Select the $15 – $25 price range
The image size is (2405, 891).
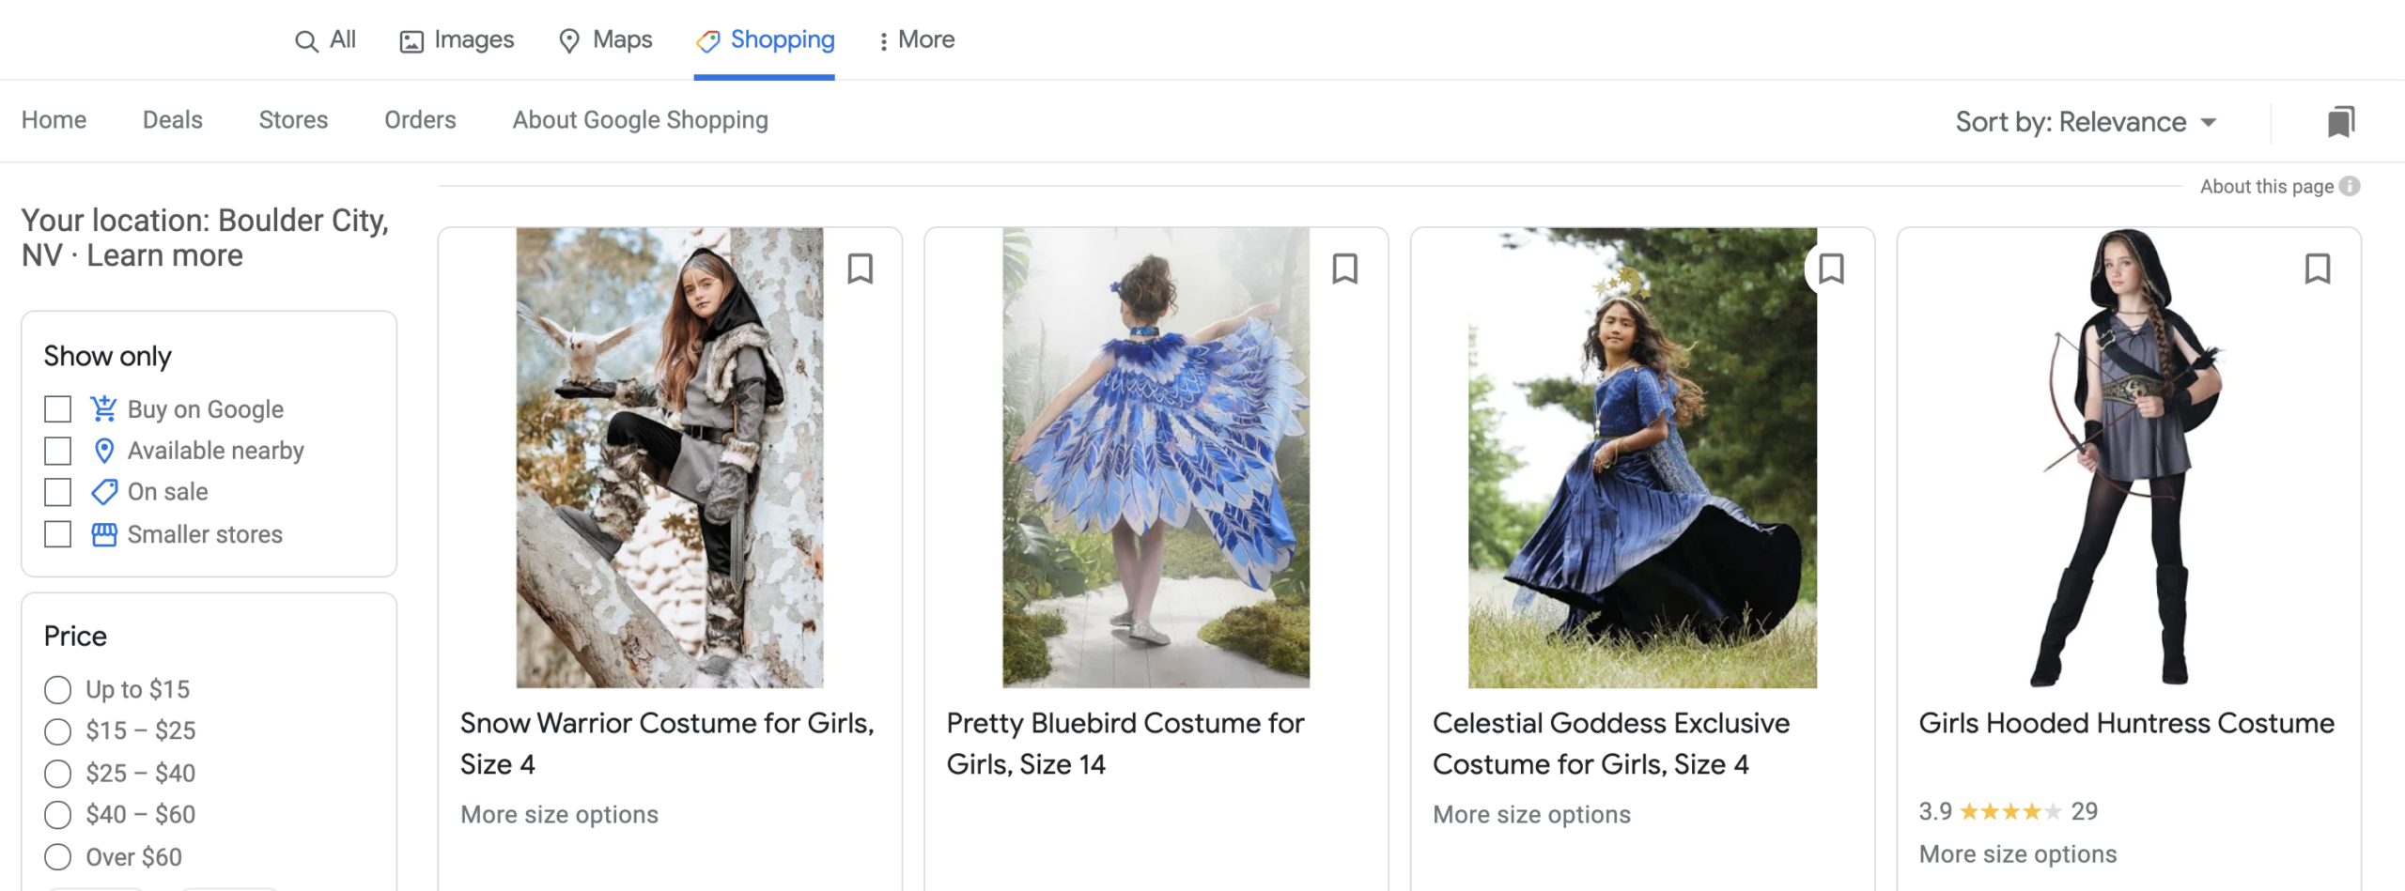(58, 731)
